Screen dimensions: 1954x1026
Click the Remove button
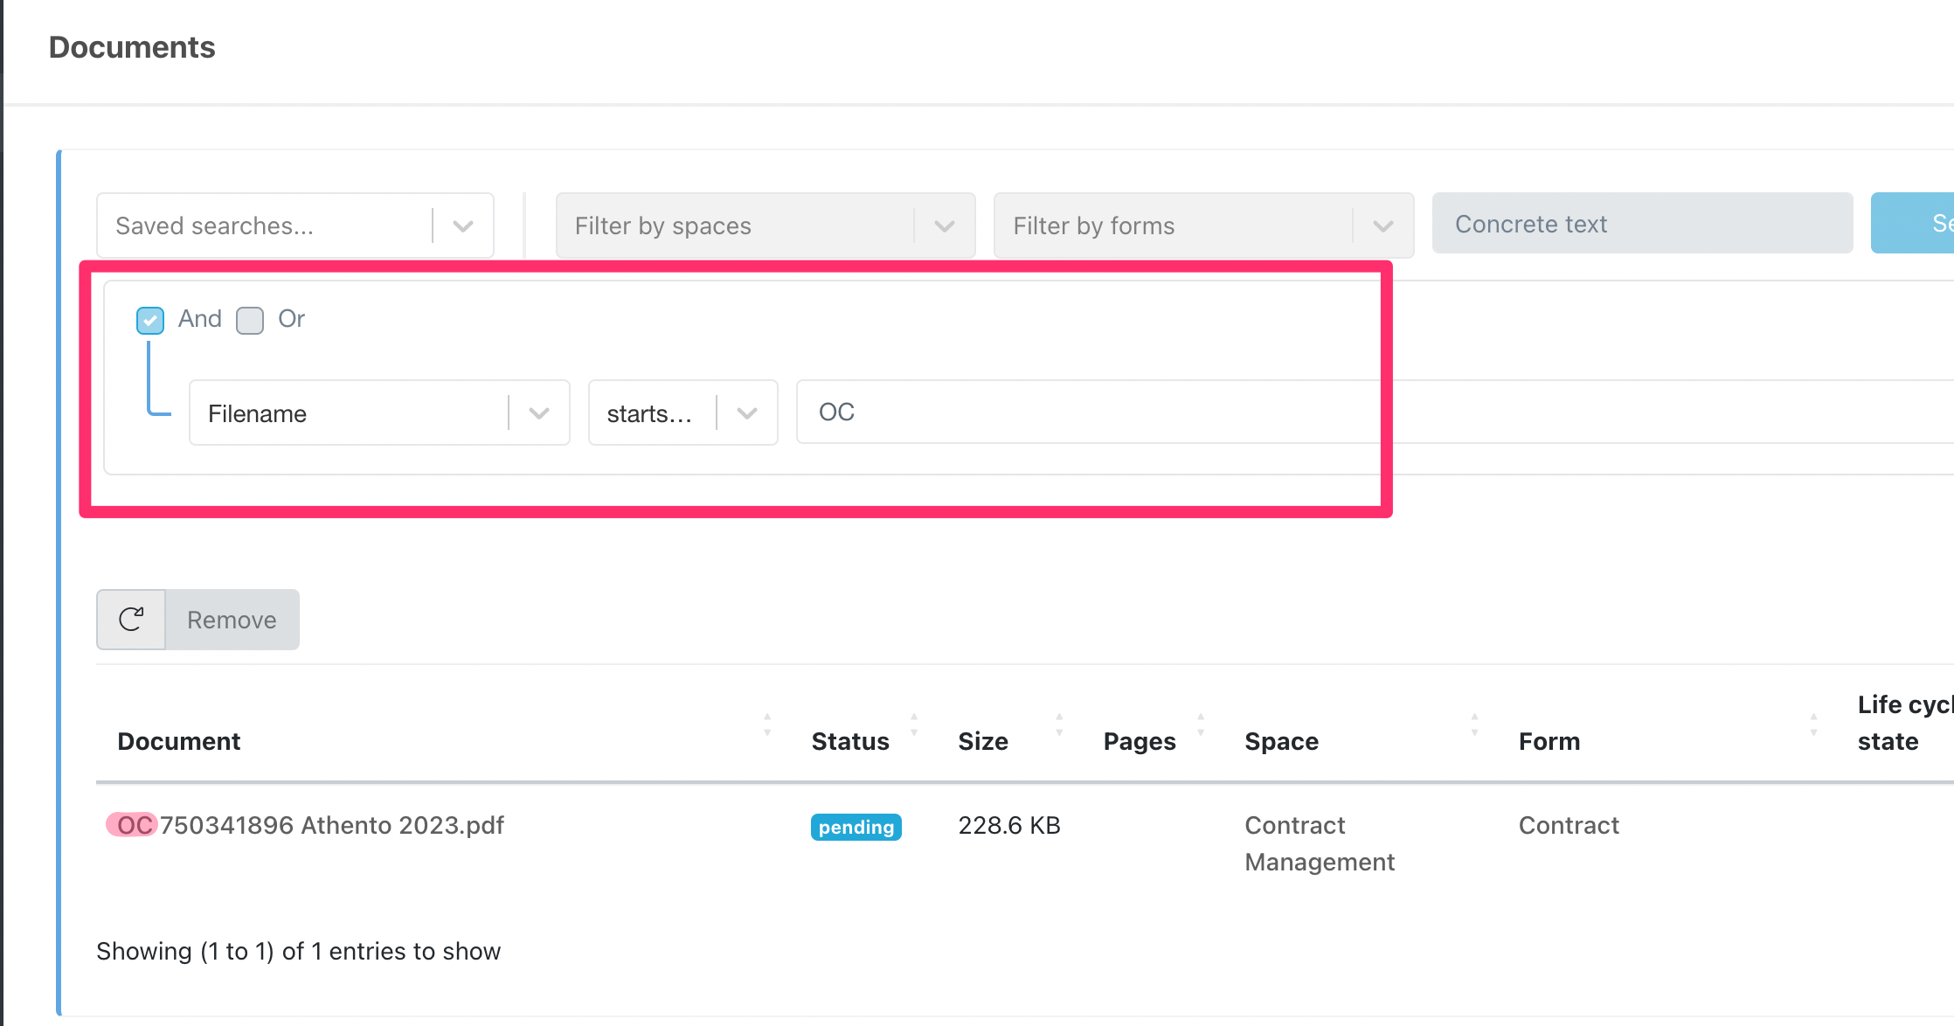coord(232,620)
